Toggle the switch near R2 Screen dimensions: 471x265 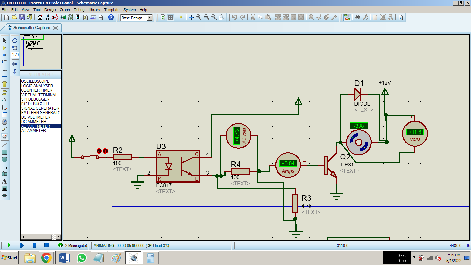pos(90,157)
